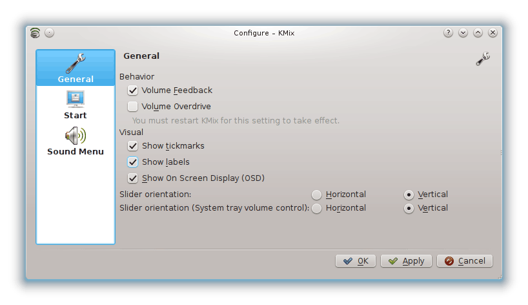Choose Horizontal for system tray volume control
This screenshot has width=528, height=305.
317,208
